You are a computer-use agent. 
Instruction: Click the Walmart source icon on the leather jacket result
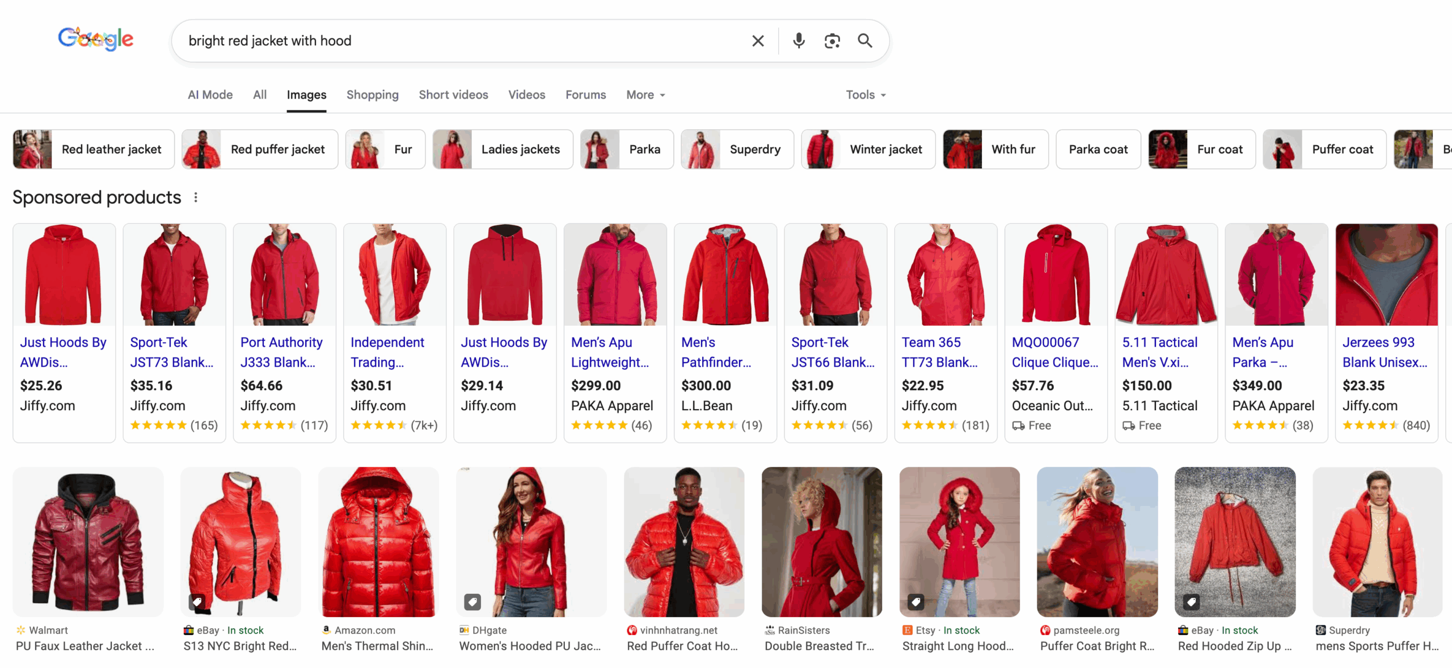(20, 629)
